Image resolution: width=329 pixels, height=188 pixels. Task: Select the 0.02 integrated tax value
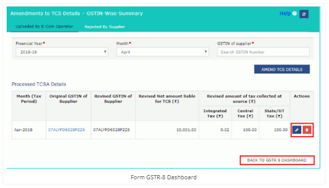point(225,130)
